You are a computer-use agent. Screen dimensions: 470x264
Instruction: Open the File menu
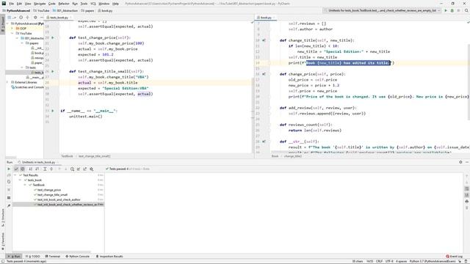click(x=12, y=4)
